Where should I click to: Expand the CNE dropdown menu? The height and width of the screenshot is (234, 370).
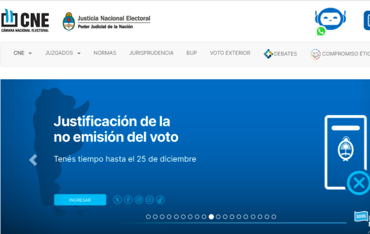tap(23, 53)
